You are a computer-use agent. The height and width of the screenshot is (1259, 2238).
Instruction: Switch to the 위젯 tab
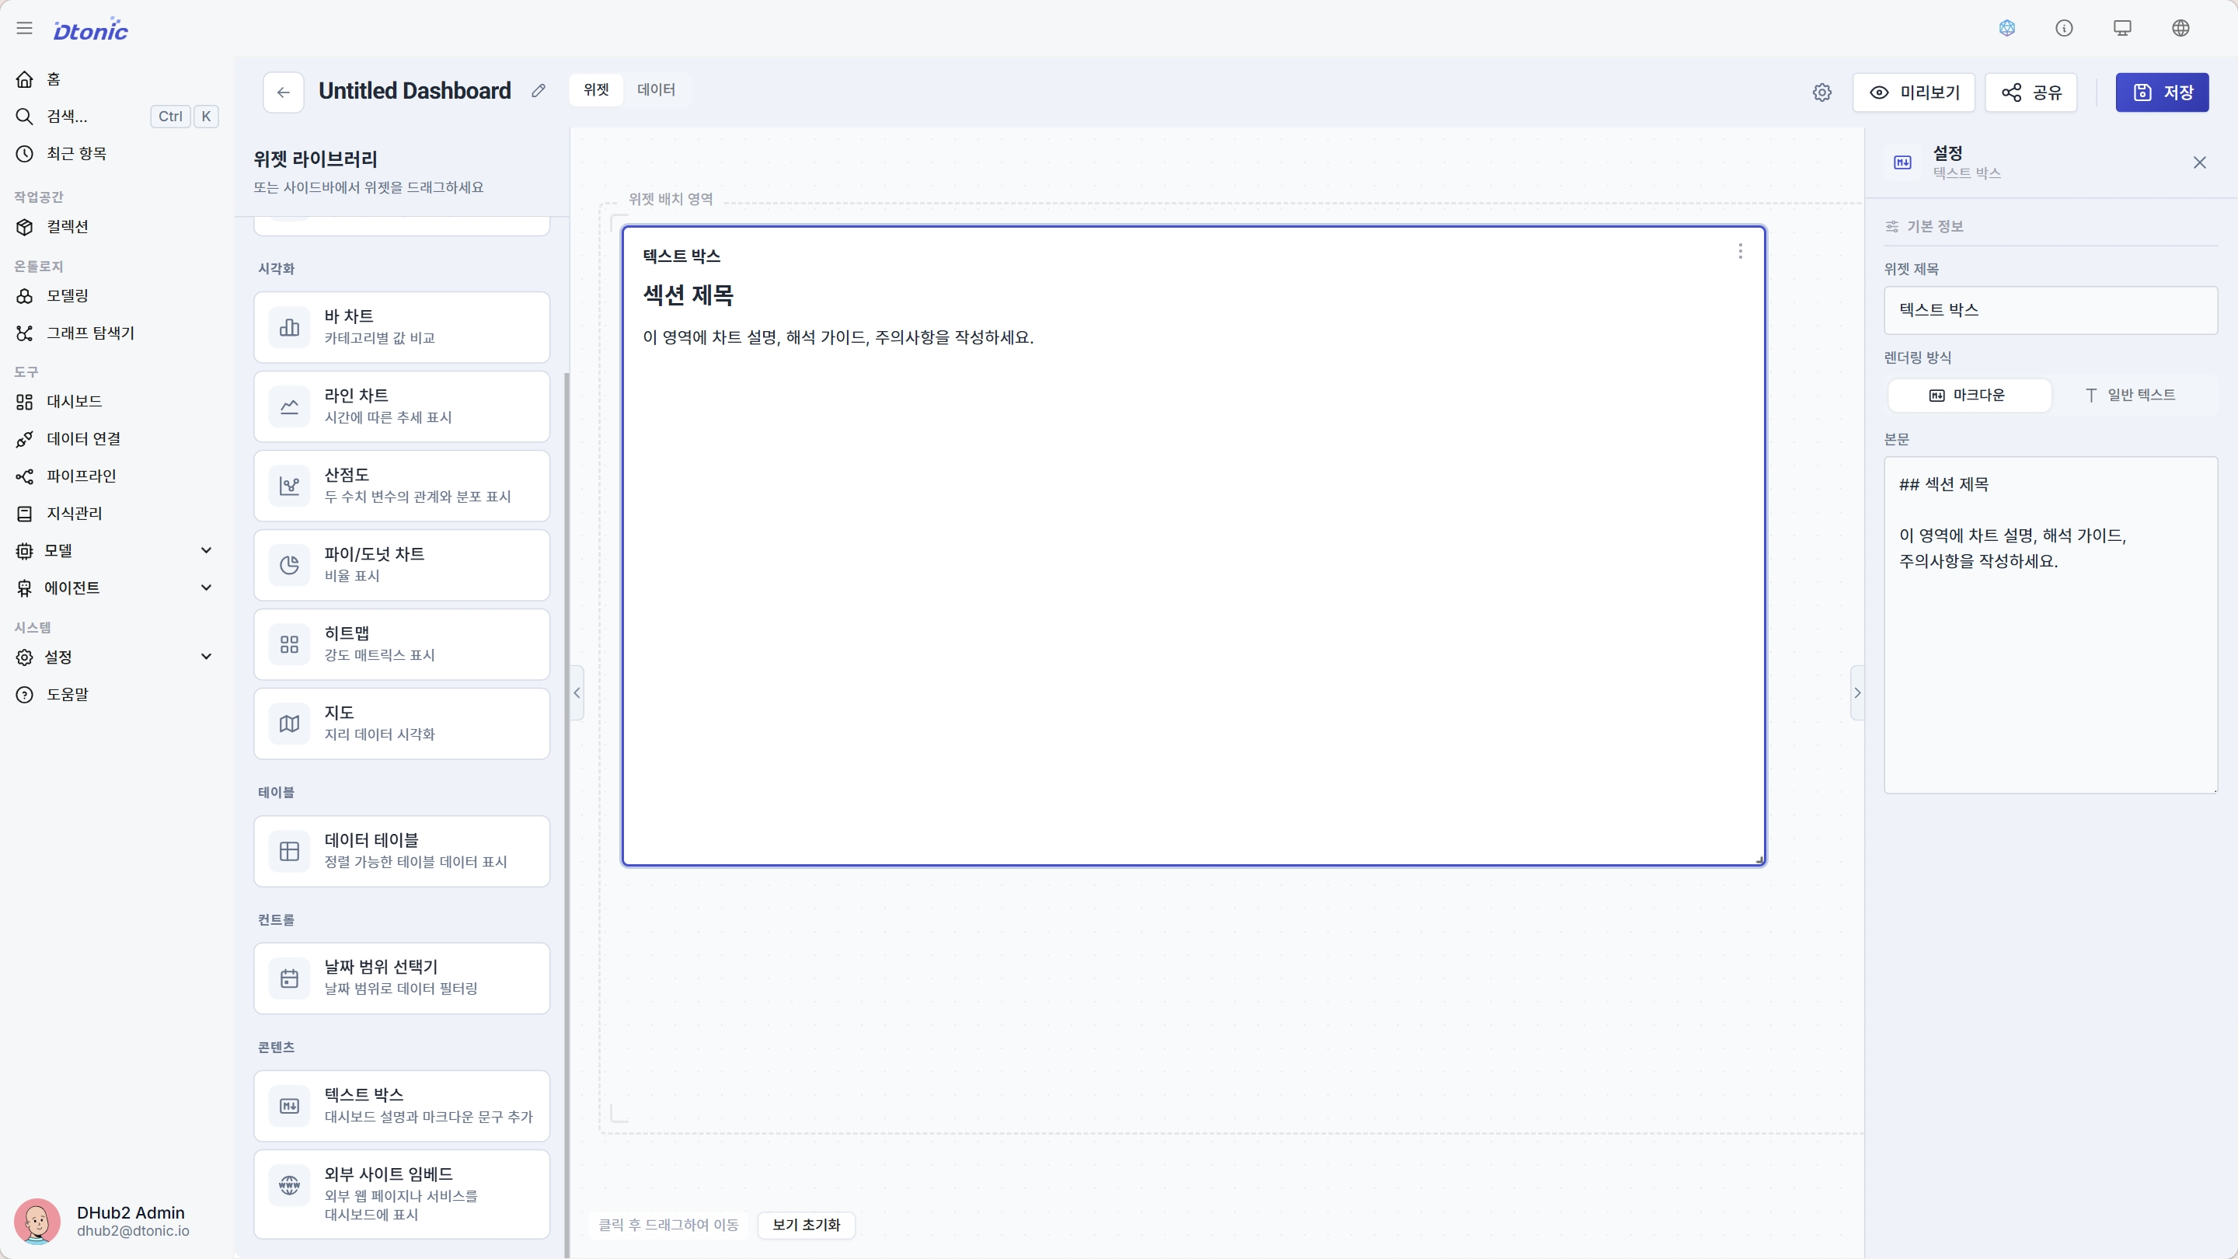point(596,89)
